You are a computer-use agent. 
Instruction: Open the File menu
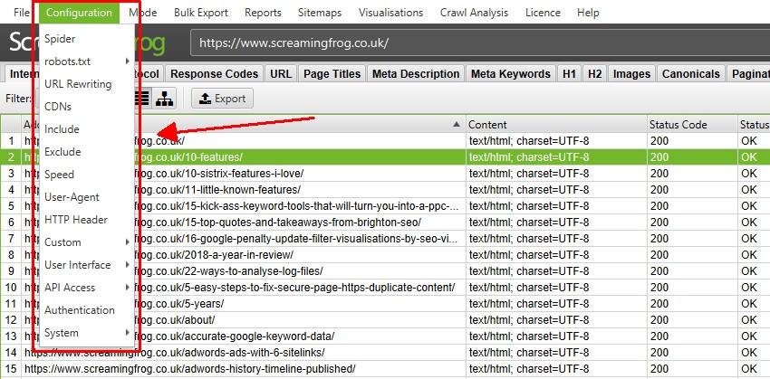click(22, 13)
